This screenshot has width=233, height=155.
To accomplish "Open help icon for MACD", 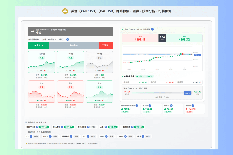I will 50,136.
